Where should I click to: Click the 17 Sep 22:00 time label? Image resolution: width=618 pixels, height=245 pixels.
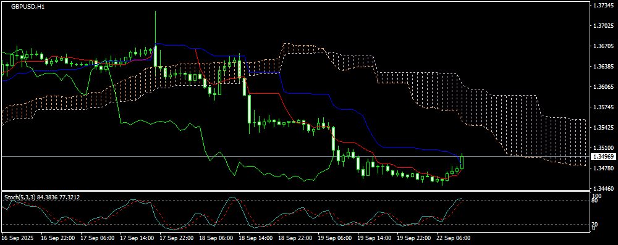[177, 238]
